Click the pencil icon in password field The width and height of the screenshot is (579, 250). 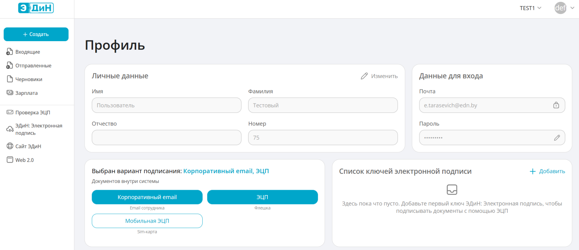pyautogui.click(x=557, y=138)
